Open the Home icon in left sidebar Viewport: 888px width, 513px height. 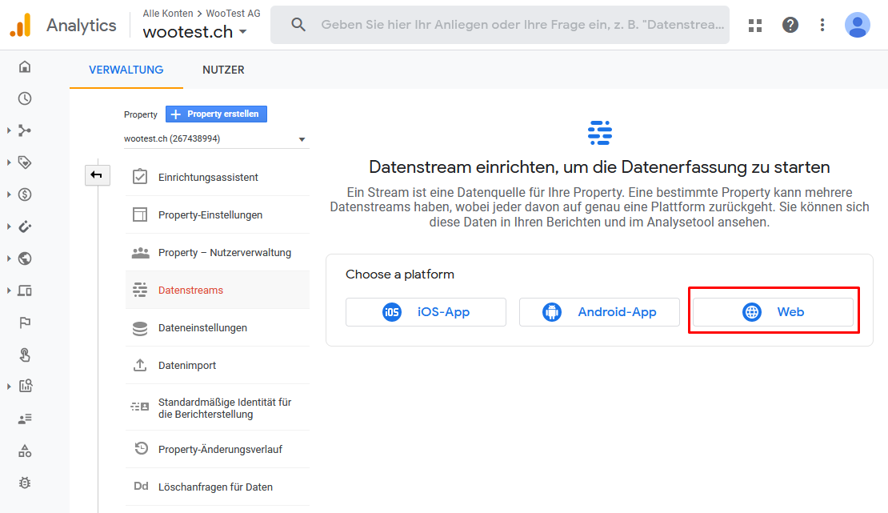pyautogui.click(x=24, y=67)
